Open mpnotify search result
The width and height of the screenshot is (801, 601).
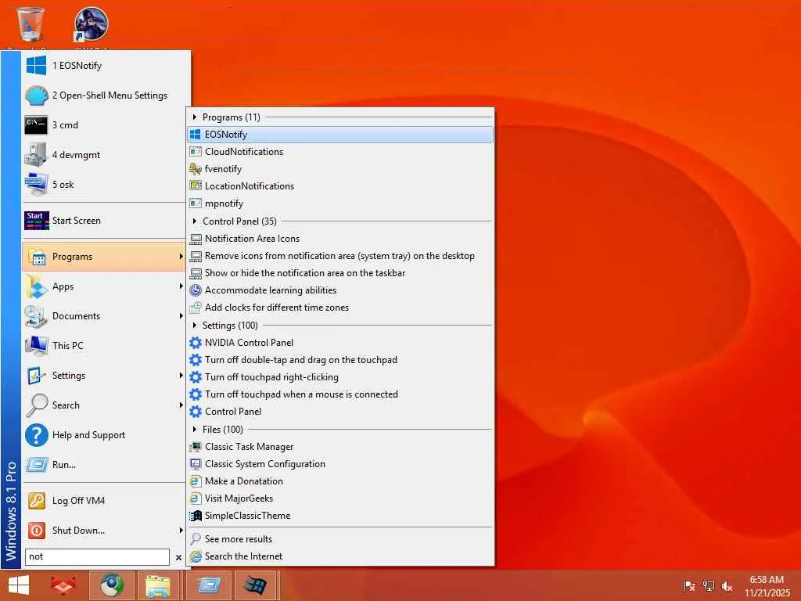tap(341, 203)
